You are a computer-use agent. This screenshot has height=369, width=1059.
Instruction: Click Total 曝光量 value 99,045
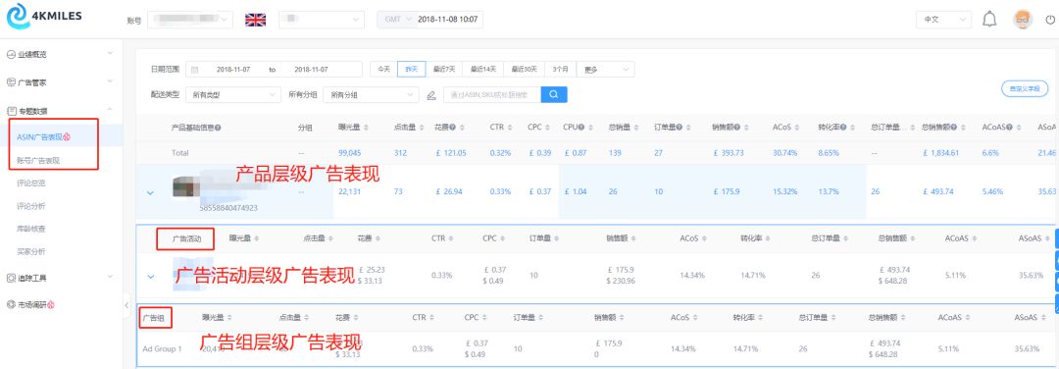350,153
